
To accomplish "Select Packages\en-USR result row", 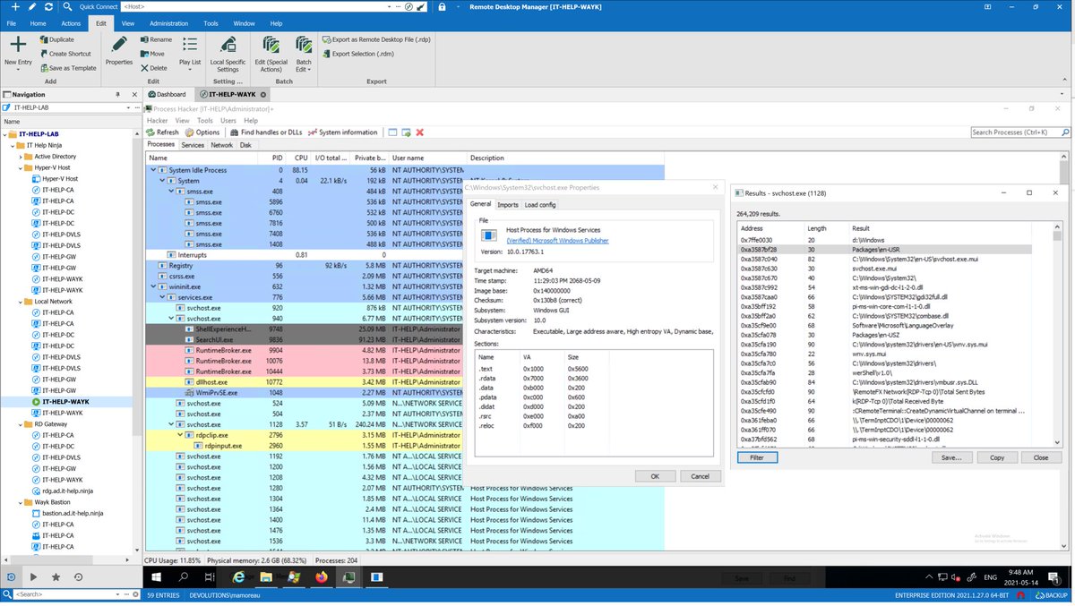I will coord(884,250).
